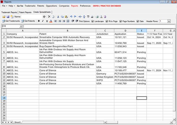Switch to the Patent Reports tab
The image size is (177, 125).
click(25, 12)
